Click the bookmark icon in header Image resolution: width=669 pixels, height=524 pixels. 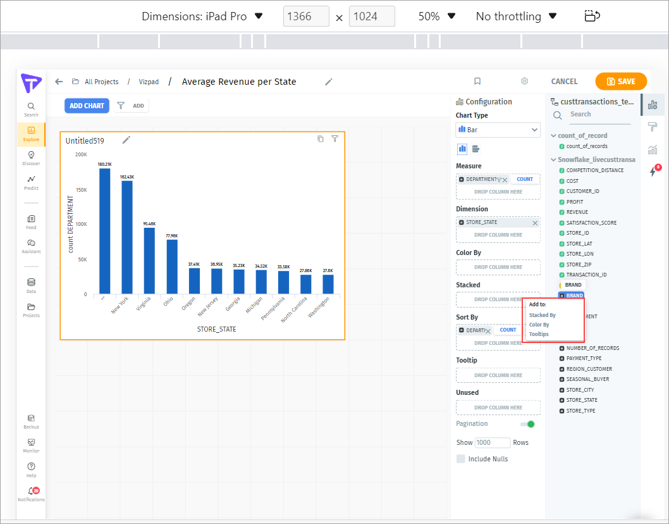pos(477,81)
